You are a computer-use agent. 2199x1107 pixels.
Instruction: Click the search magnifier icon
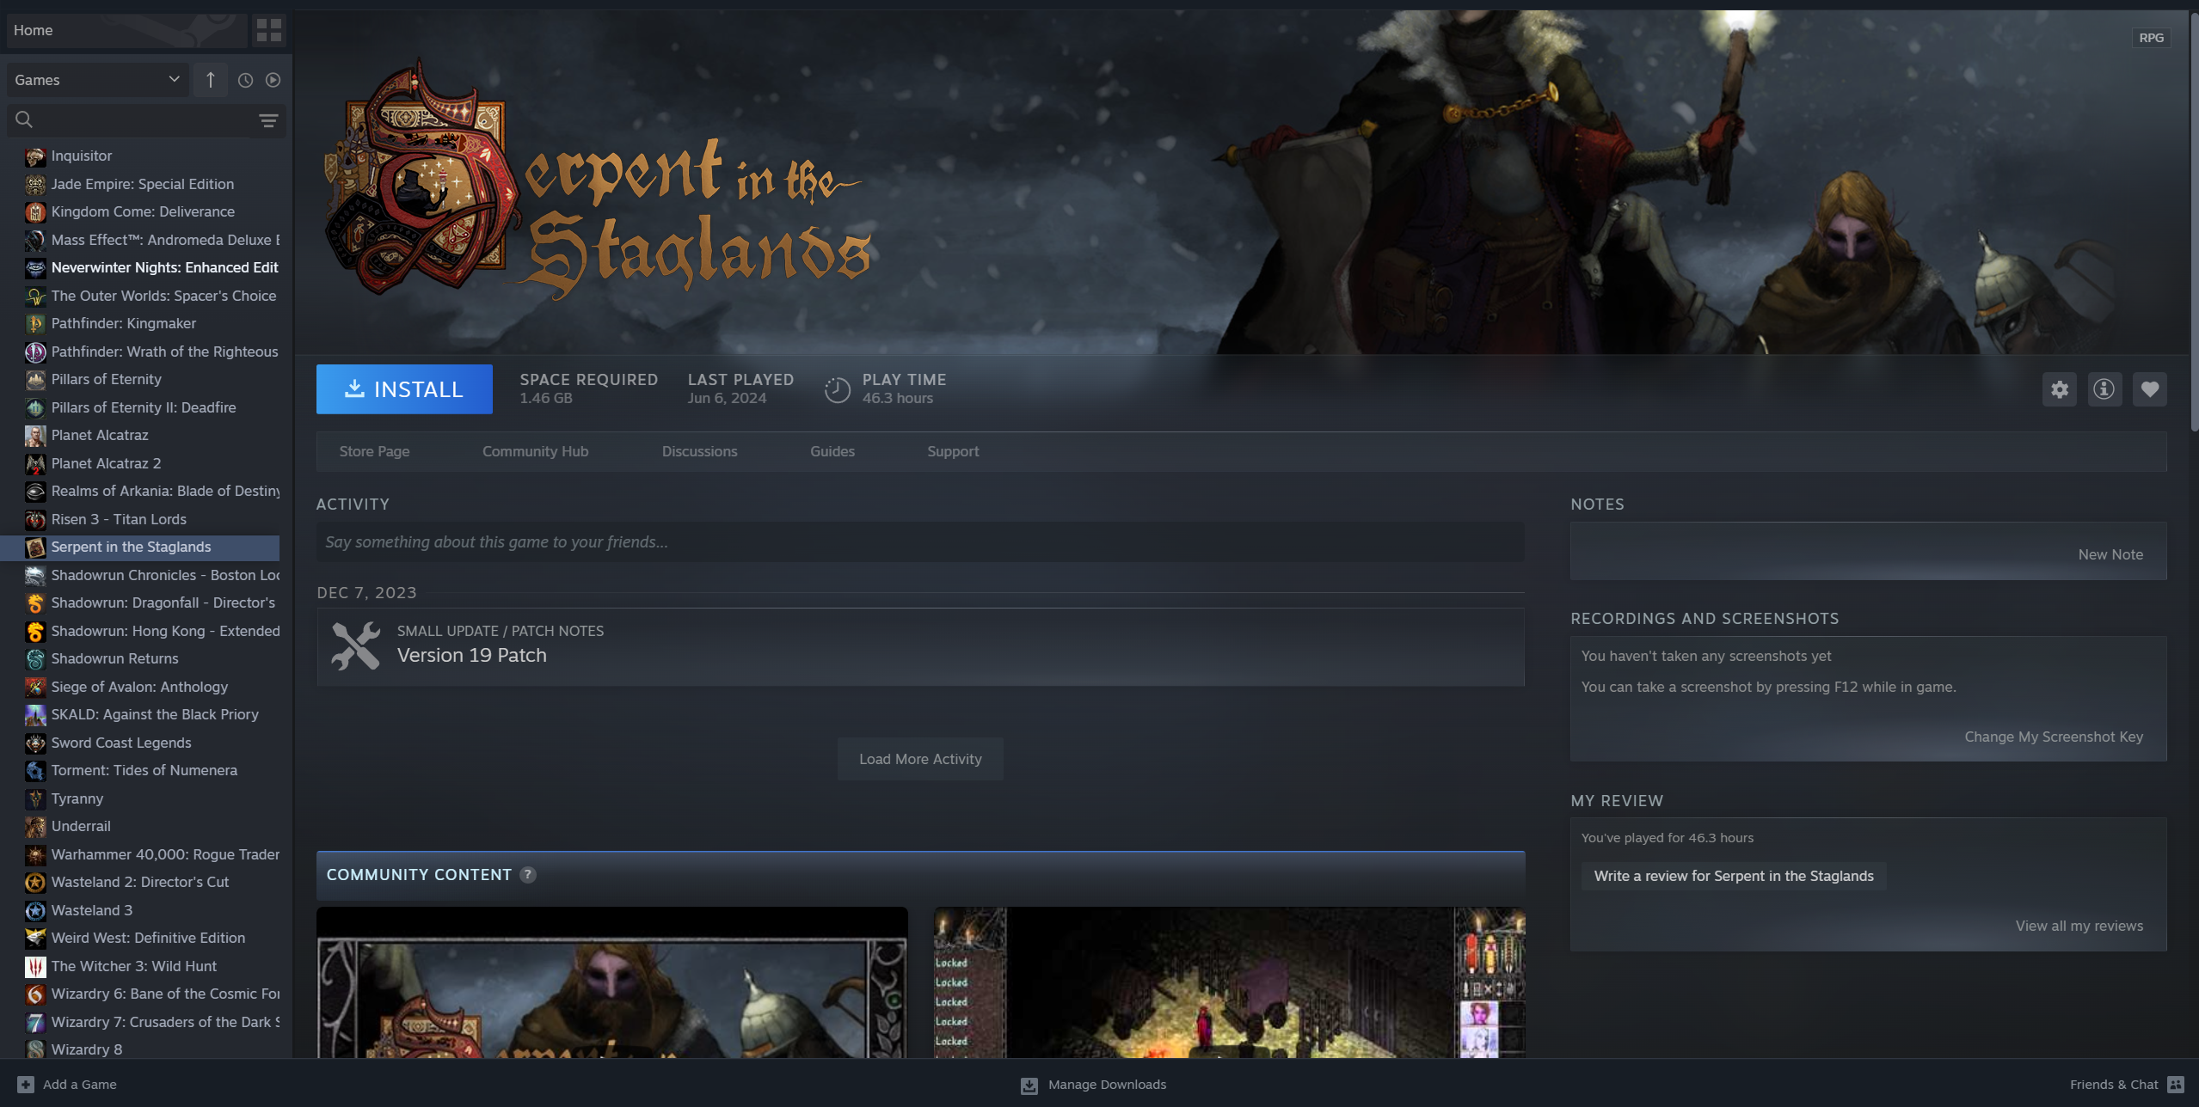(x=24, y=120)
